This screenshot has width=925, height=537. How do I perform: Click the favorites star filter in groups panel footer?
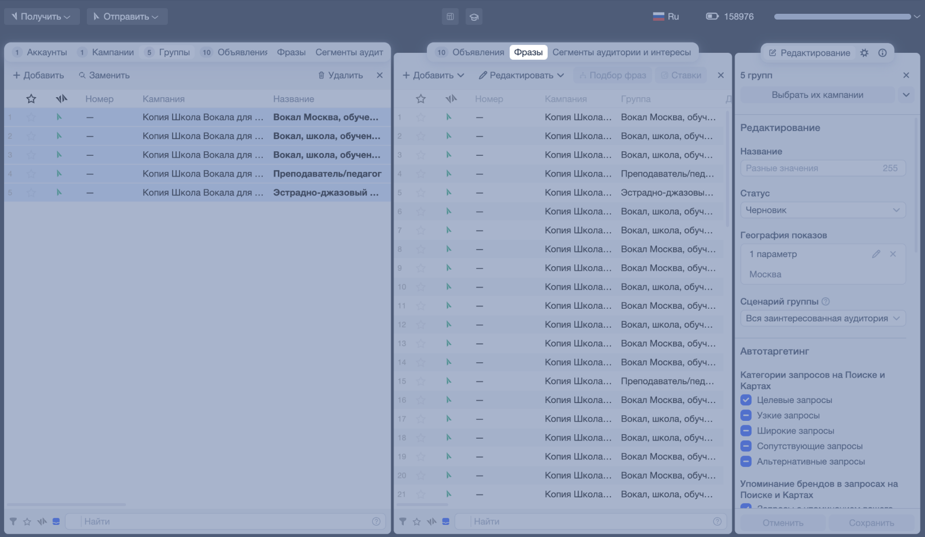pyautogui.click(x=27, y=521)
